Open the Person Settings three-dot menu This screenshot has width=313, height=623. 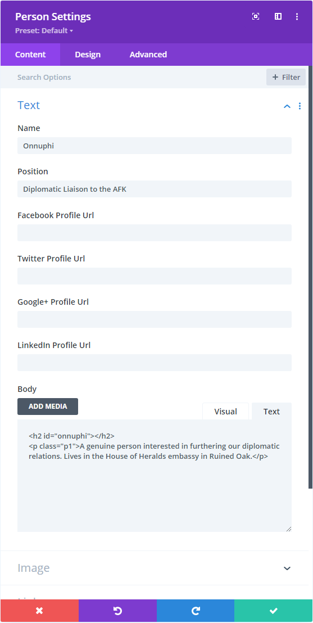[x=297, y=16]
